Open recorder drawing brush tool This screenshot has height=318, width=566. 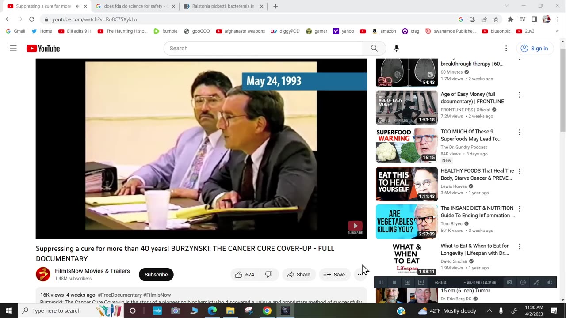(x=536, y=282)
